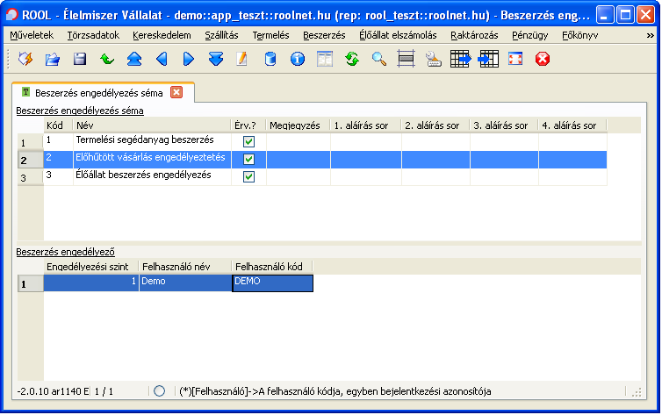Viewport: 662px width, 415px height.
Task: Click the blue jump-to-first up arrow icon
Action: pyautogui.click(x=134, y=59)
